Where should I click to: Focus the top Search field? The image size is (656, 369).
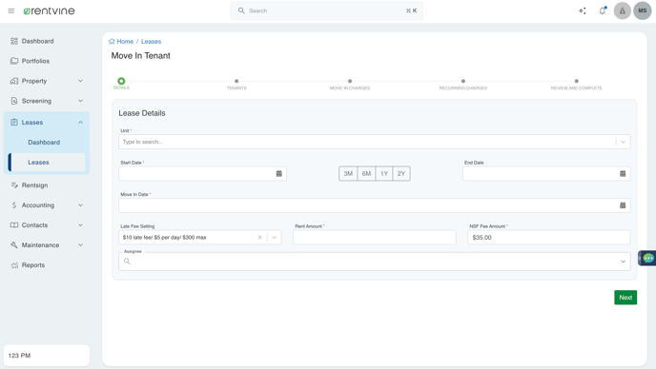[327, 10]
